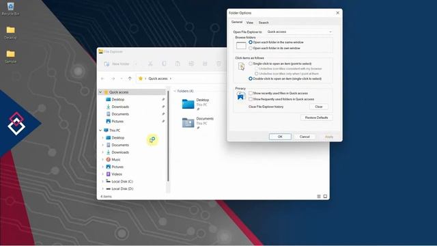Screen dimensions: 437x246
Task: Open the Desktop folder tile in Folders list
Action: (x=195, y=104)
